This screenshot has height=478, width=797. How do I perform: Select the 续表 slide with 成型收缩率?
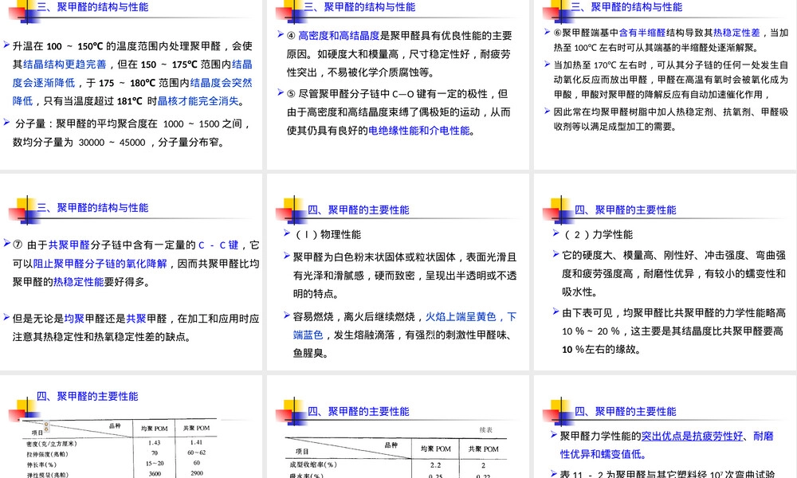pos(398,427)
